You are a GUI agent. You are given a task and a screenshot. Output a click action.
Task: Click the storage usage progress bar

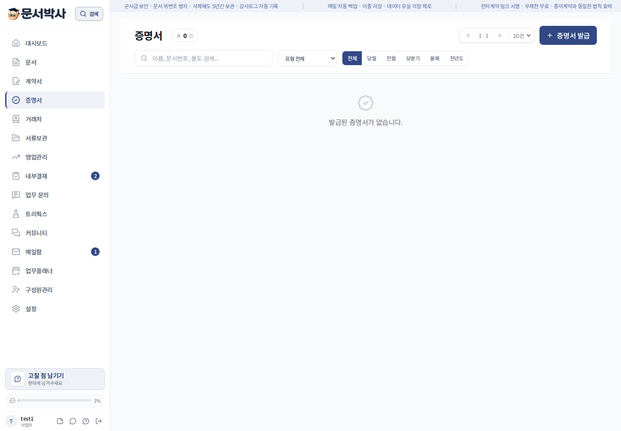(x=55, y=400)
